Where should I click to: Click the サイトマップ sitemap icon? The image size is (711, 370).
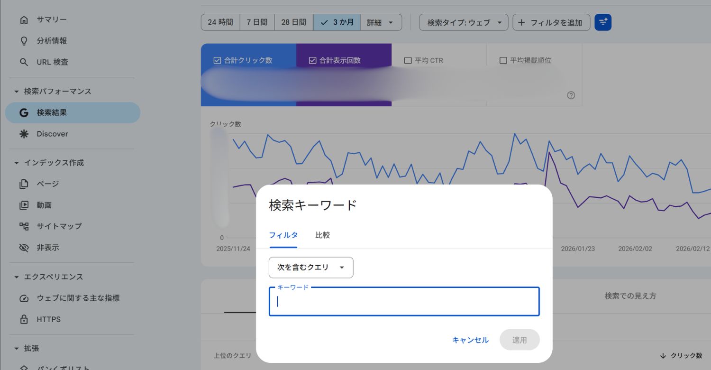[x=24, y=226]
